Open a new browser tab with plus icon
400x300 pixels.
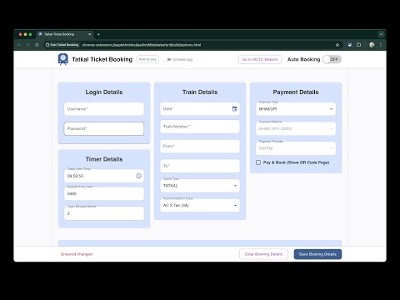pos(98,34)
